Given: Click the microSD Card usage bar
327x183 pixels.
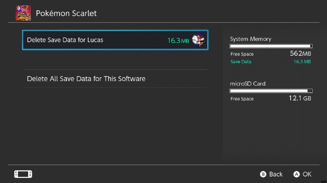Looking at the screenshot, I should [x=271, y=91].
